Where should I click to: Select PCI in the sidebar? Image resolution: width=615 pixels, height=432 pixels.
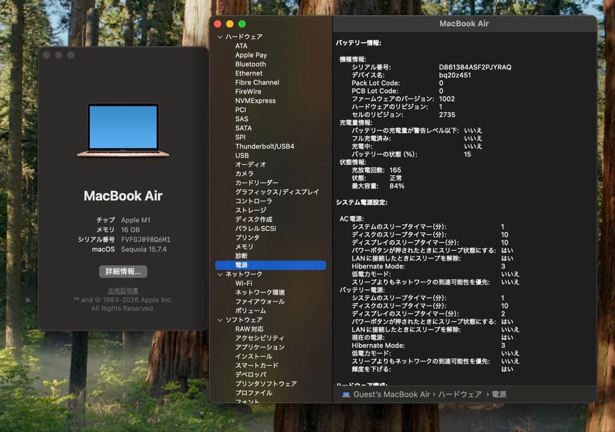(240, 110)
